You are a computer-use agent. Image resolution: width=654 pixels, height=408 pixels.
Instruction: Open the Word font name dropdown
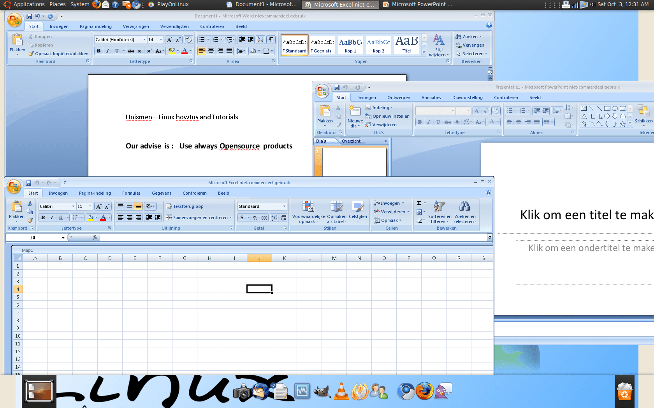tap(144, 40)
